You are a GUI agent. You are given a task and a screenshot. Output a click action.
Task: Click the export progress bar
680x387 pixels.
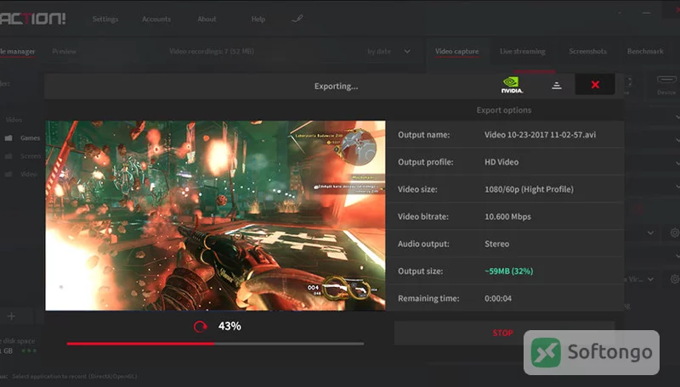pos(215,344)
